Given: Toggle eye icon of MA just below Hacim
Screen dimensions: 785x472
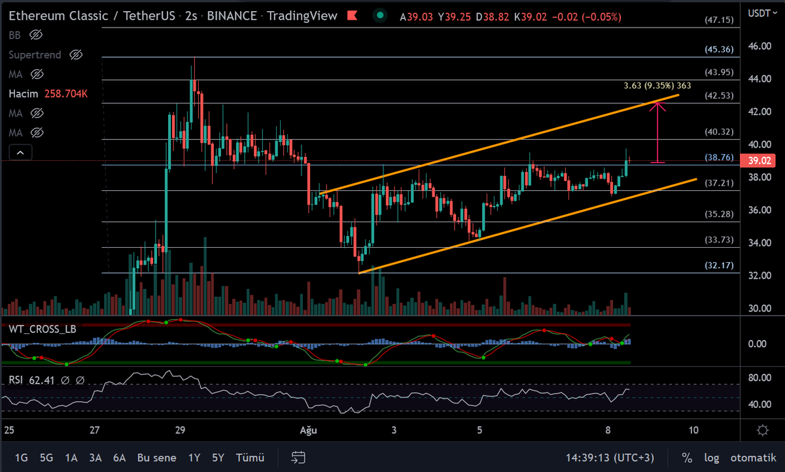Looking at the screenshot, I should 37,113.
